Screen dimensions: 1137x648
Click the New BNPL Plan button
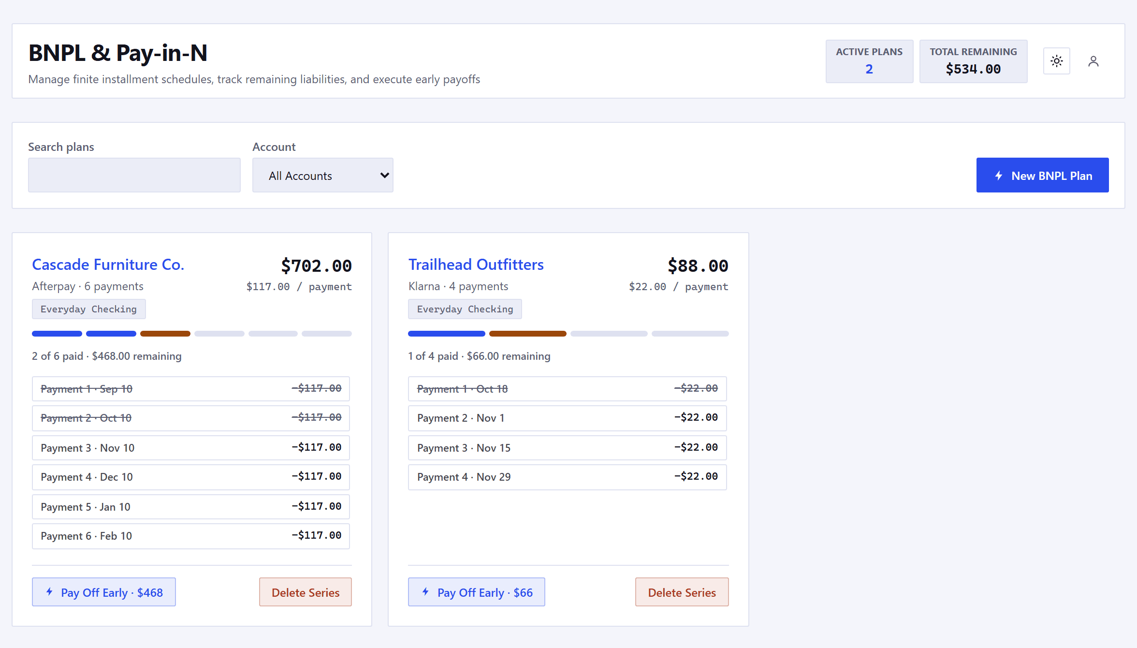[x=1042, y=175]
